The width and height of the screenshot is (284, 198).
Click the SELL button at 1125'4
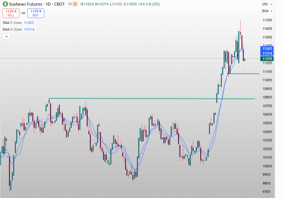(11, 13)
